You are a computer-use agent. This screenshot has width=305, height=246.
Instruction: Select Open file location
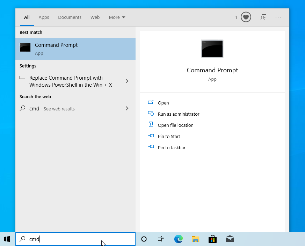[176, 125]
